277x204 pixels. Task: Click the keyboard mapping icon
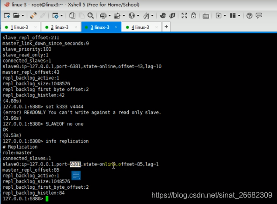click(206, 16)
